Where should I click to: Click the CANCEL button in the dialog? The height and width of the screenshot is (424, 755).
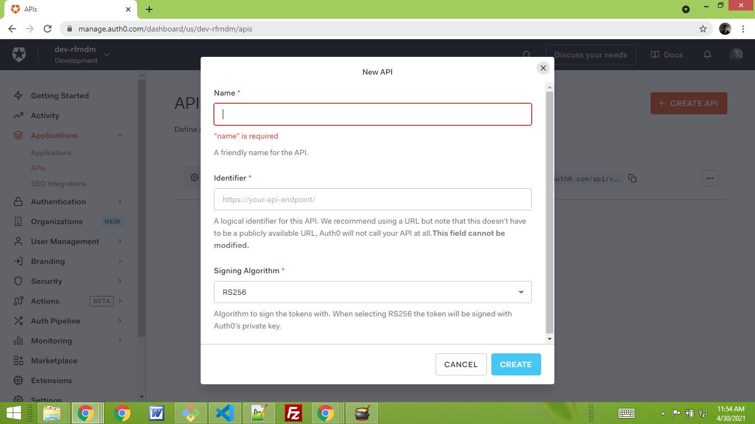(461, 364)
